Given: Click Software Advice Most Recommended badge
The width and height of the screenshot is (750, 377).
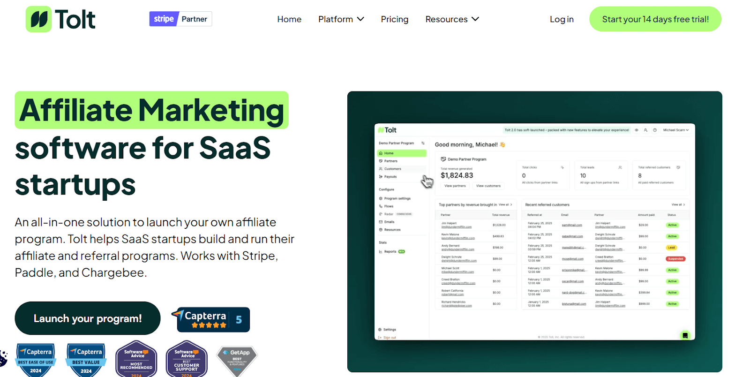Looking at the screenshot, I should [136, 359].
